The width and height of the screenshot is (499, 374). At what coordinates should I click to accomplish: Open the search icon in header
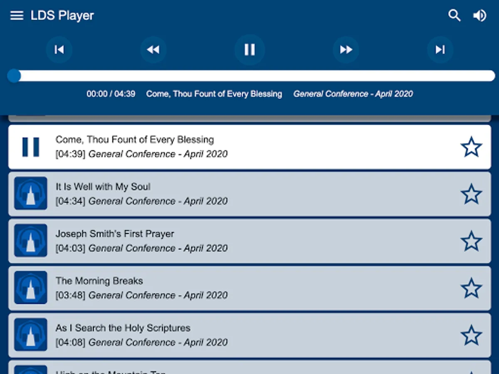[x=454, y=16]
